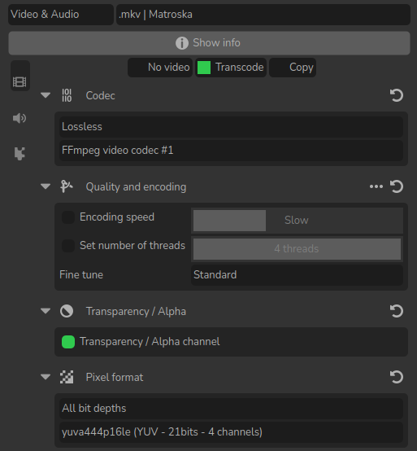Enable the Encoding speed checkbox
Viewport: 417px width, 451px height.
click(68, 217)
